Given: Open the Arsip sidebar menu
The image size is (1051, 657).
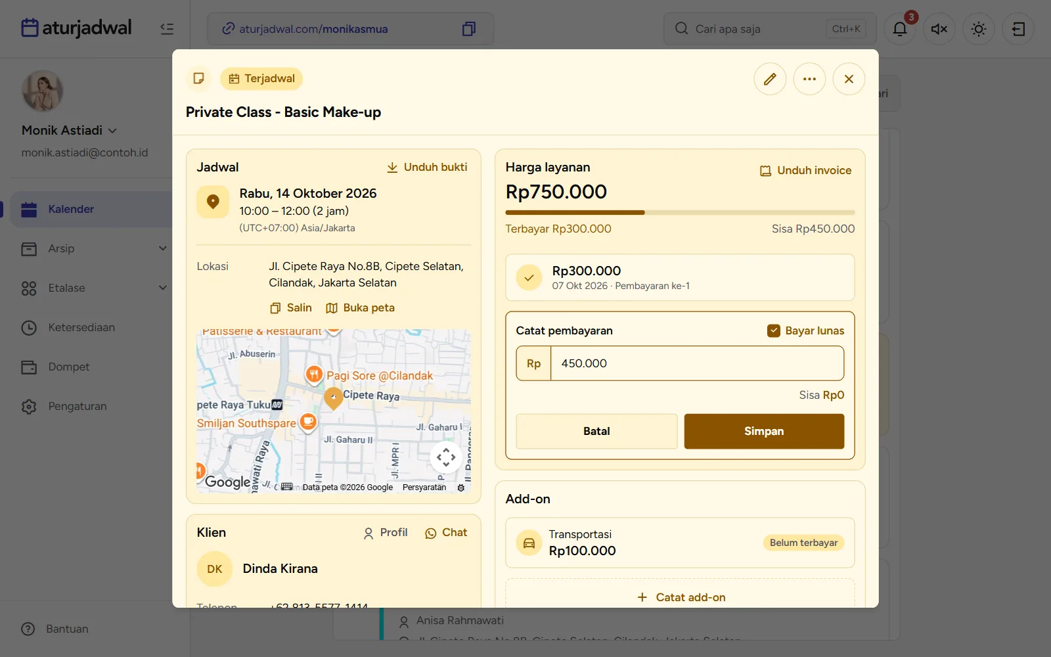Looking at the screenshot, I should point(61,248).
